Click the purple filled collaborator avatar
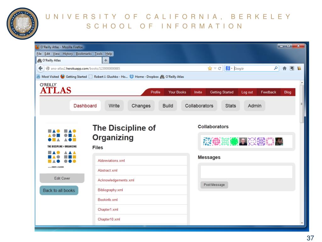 261,141
